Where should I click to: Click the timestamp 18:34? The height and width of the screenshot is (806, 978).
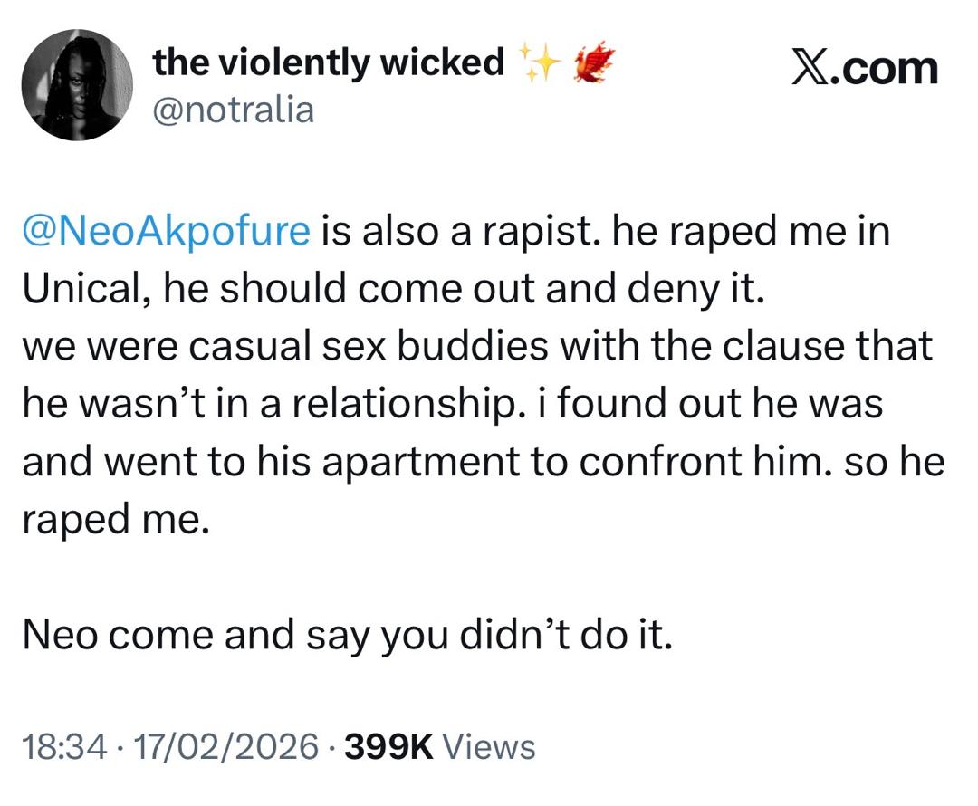[x=65, y=746]
